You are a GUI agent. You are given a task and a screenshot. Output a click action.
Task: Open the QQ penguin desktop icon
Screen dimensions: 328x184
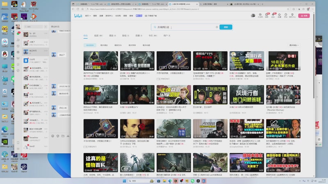5,54
